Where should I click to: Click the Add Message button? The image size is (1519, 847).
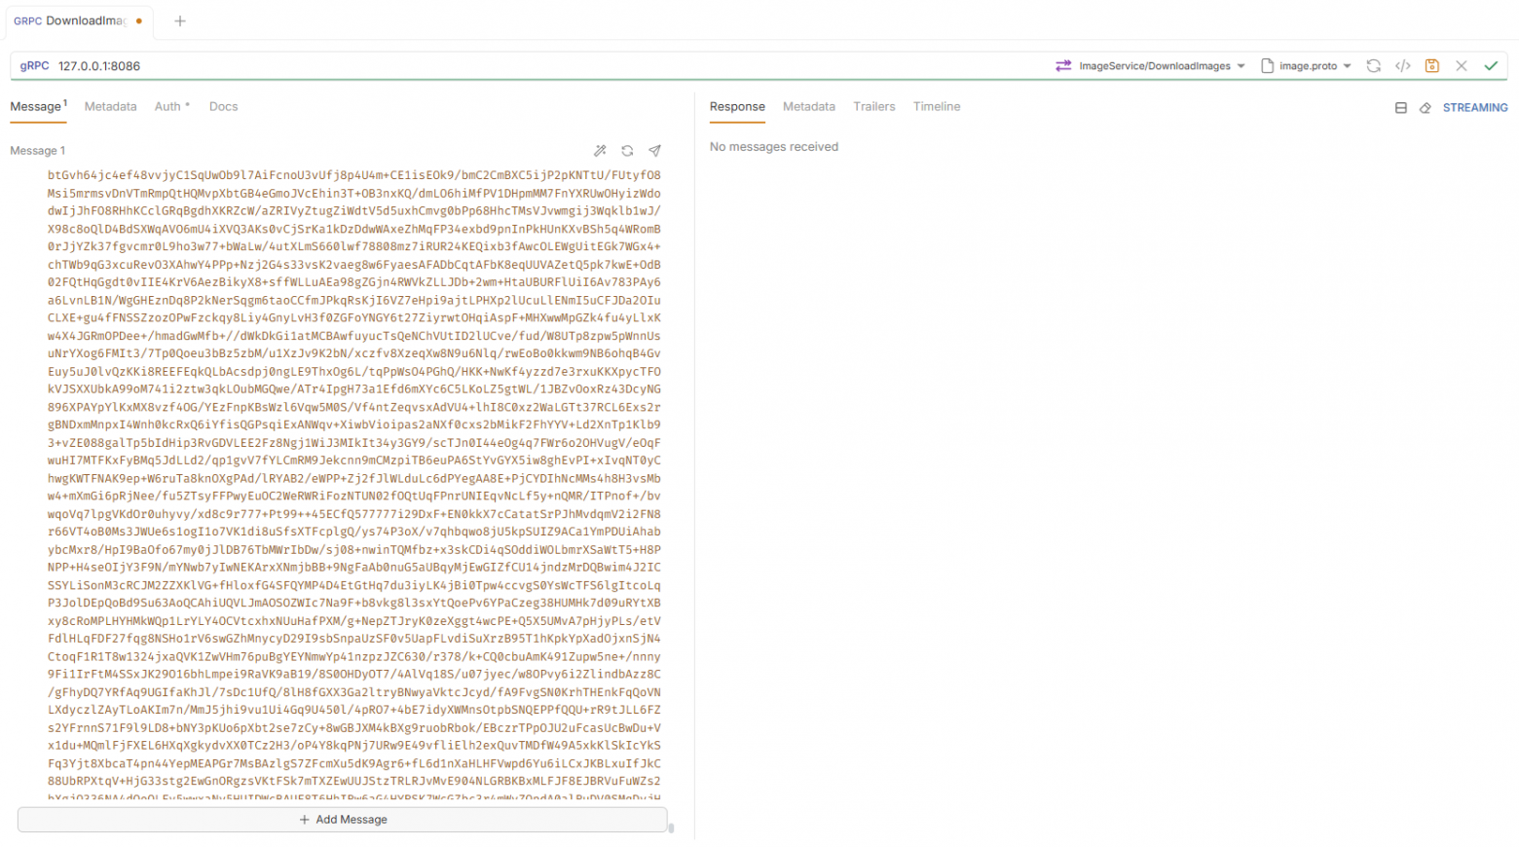[x=343, y=819]
